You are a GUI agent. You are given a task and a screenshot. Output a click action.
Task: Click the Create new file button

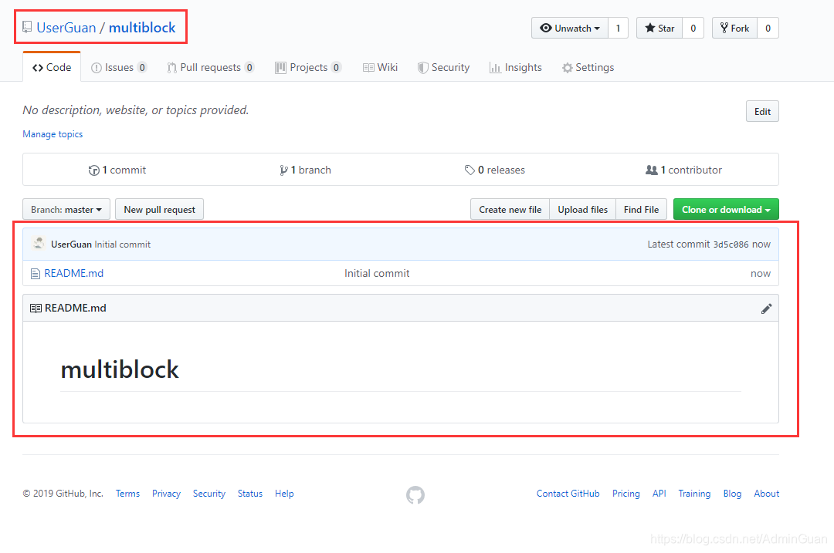point(510,209)
